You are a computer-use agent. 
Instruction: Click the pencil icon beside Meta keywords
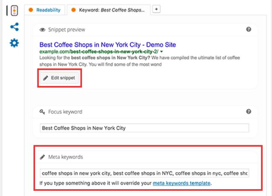click(x=42, y=157)
